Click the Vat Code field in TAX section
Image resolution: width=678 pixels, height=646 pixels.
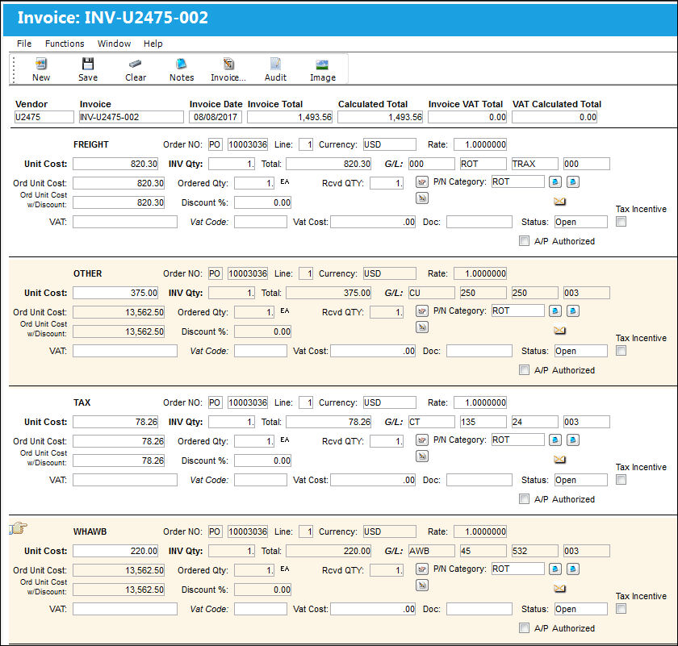click(261, 480)
